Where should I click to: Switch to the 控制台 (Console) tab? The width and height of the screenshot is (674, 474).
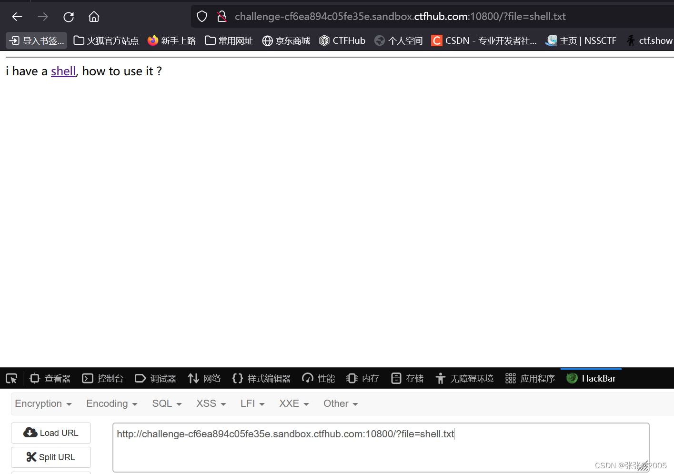102,378
